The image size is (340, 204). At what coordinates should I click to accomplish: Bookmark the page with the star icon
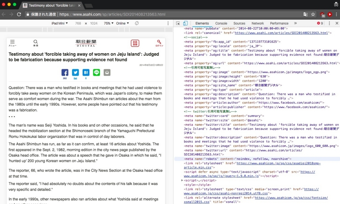(313, 14)
